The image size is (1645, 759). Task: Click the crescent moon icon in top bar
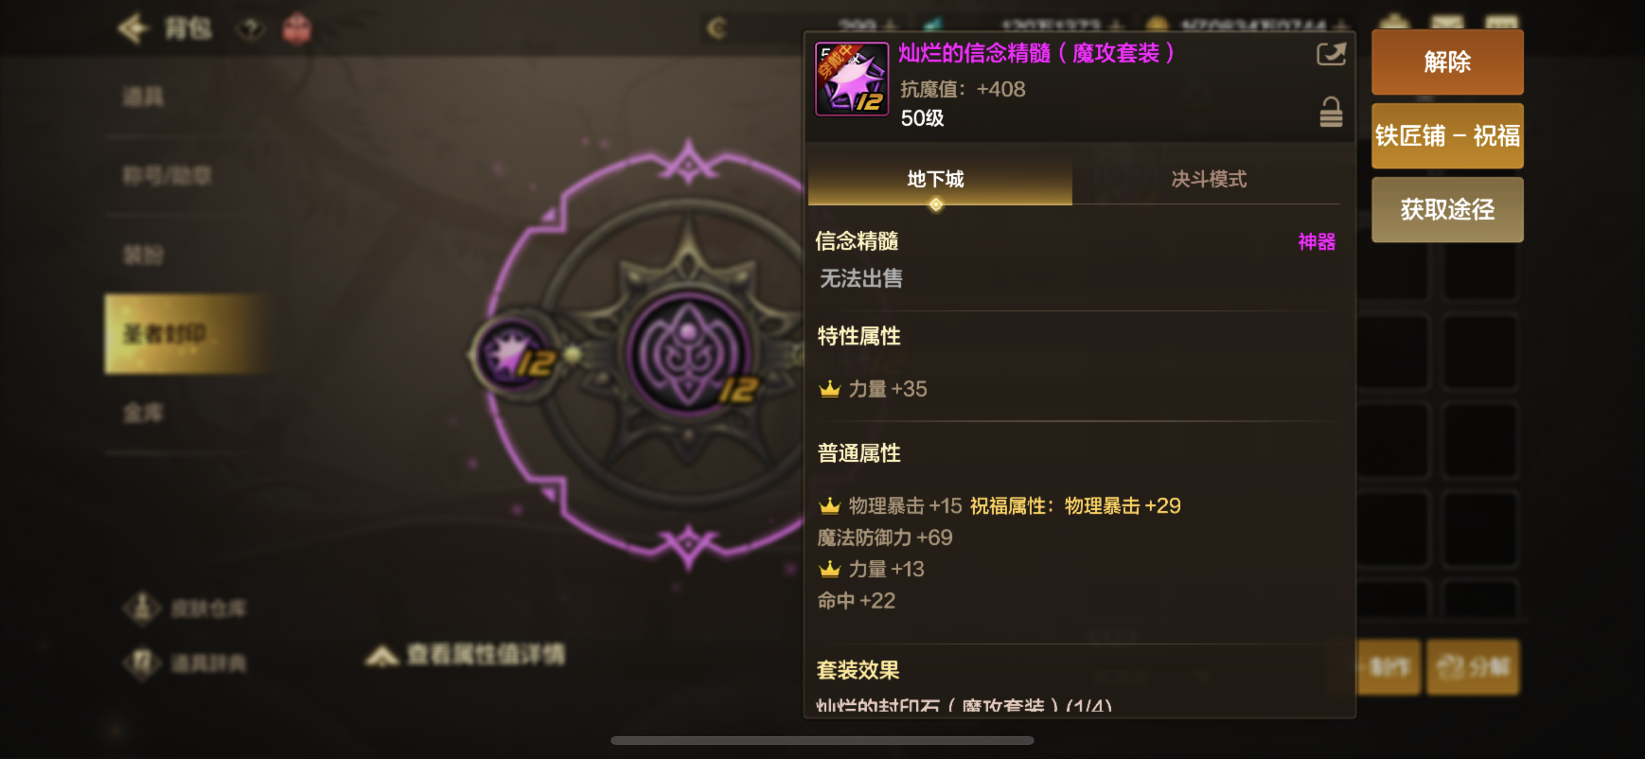pyautogui.click(x=717, y=28)
